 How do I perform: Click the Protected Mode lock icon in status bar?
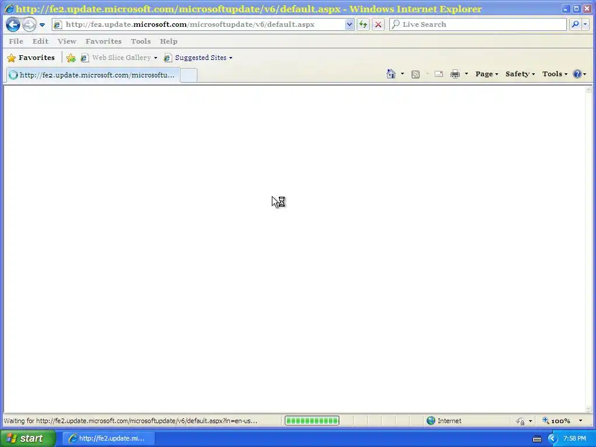pyautogui.click(x=520, y=421)
